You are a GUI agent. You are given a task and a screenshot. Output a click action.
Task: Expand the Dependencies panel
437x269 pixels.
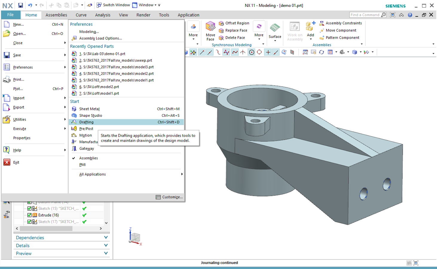[x=61, y=238]
